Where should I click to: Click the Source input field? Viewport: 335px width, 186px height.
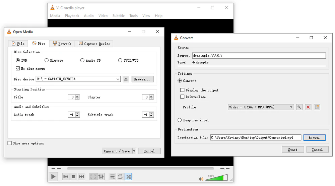pyautogui.click(x=259, y=56)
